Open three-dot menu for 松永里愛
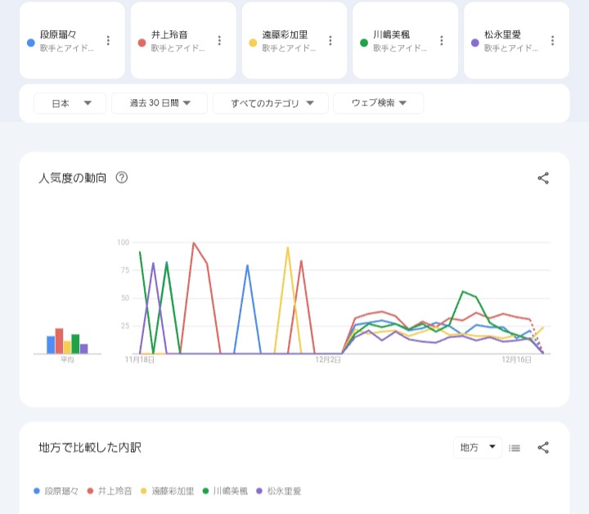The width and height of the screenshot is (589, 514). coord(553,41)
